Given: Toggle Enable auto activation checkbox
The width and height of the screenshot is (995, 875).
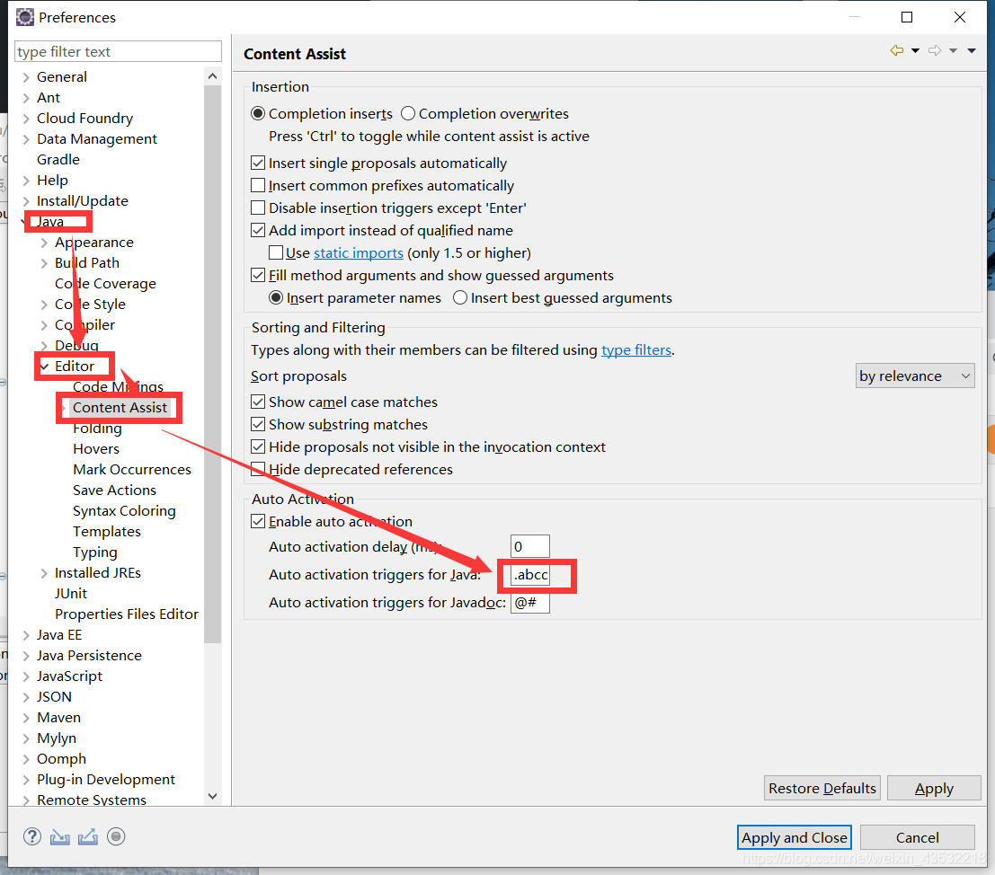Looking at the screenshot, I should (258, 521).
